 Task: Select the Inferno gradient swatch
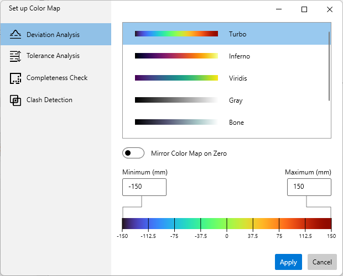176,56
